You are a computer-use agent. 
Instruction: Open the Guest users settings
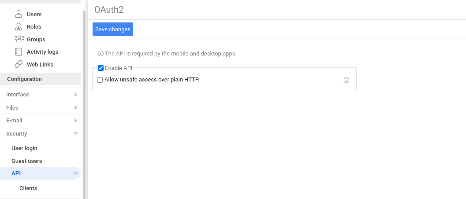(26, 161)
